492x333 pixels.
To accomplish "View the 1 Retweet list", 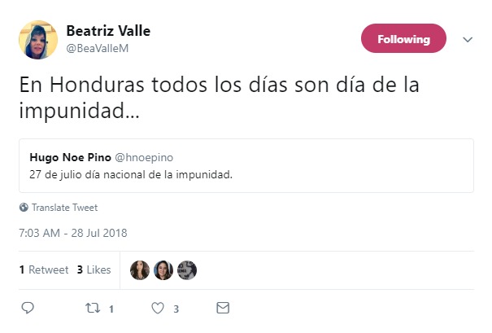I will (x=44, y=269).
